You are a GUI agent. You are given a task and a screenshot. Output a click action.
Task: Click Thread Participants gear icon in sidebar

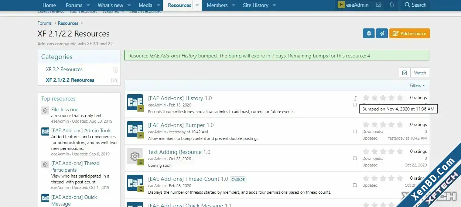point(45,164)
